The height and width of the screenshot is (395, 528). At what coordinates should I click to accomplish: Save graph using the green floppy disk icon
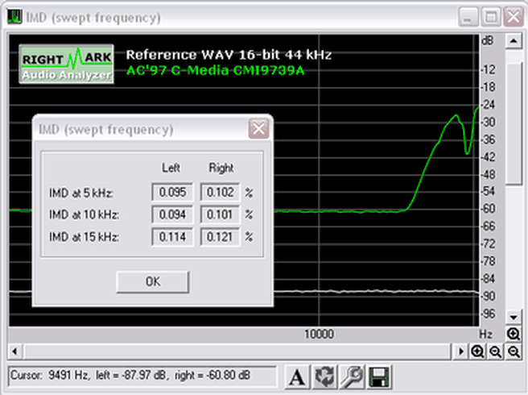tap(379, 376)
